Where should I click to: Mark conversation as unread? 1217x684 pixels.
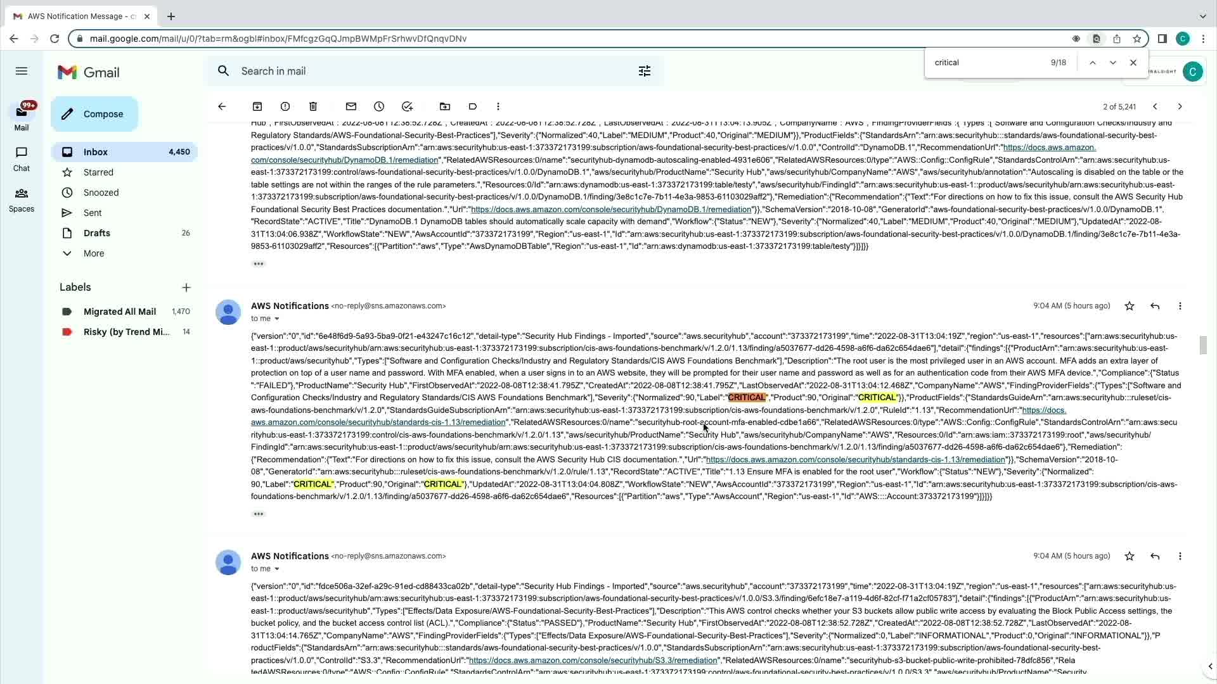point(351,106)
